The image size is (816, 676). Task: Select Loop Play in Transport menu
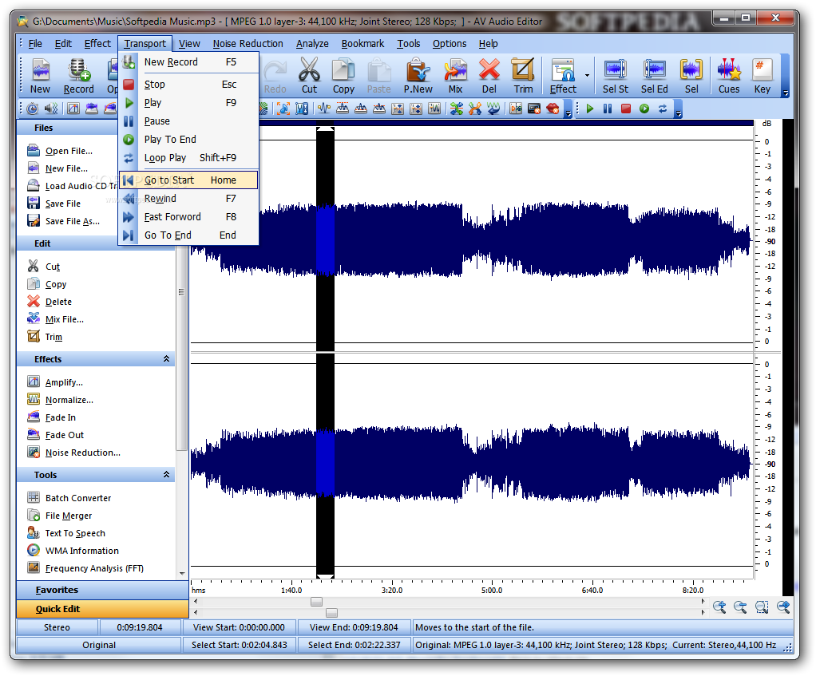click(x=188, y=157)
